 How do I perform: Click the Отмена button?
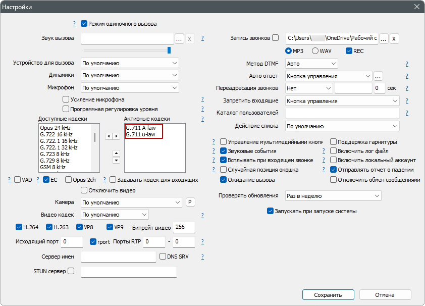pos(384,295)
